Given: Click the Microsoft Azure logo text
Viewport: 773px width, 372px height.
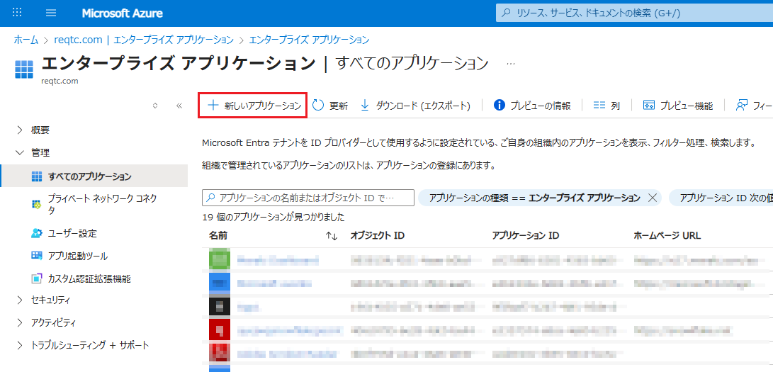Looking at the screenshot, I should click(x=123, y=13).
